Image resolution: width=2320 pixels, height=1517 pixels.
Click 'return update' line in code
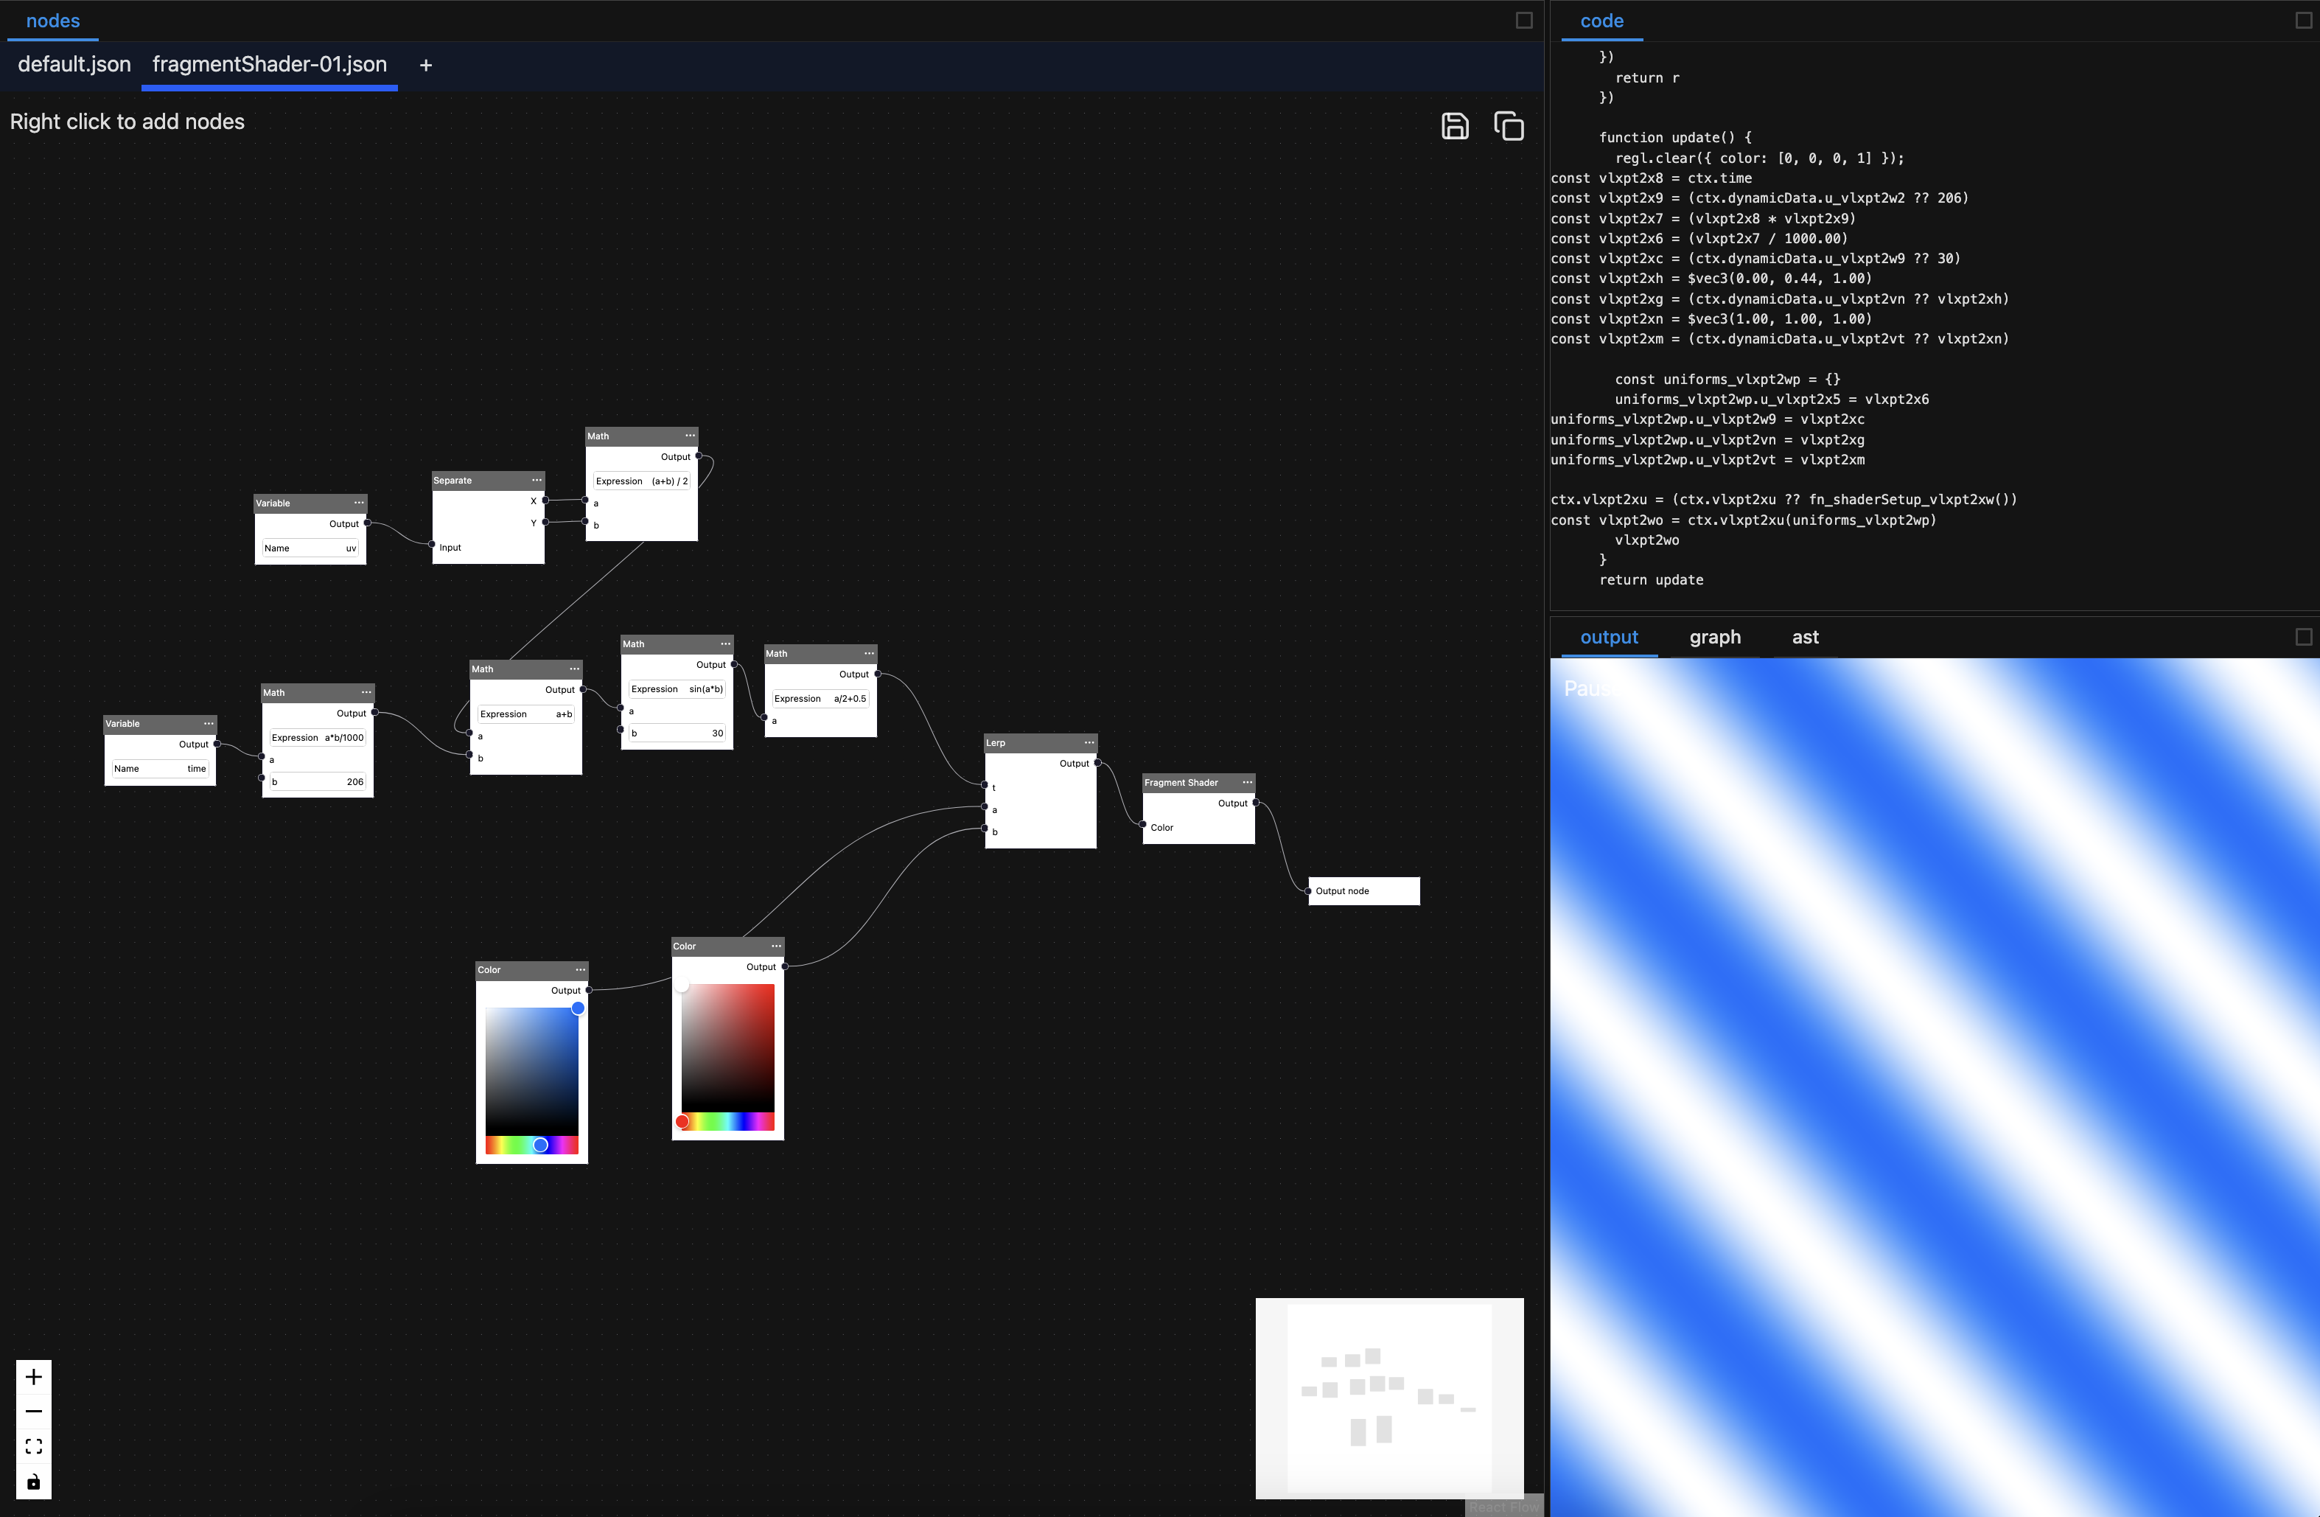(1650, 580)
